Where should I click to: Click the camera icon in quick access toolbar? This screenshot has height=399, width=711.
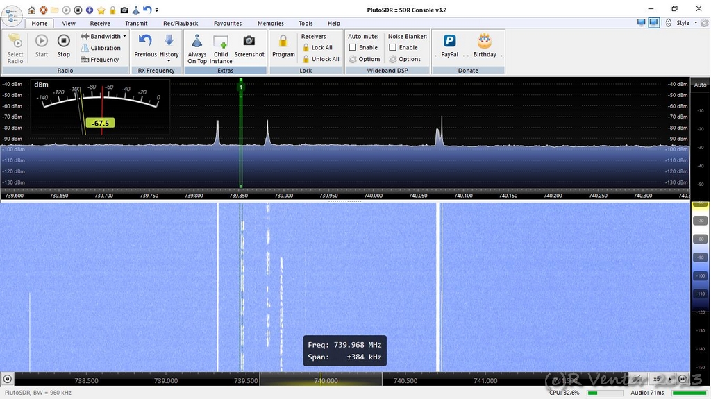coord(124,10)
